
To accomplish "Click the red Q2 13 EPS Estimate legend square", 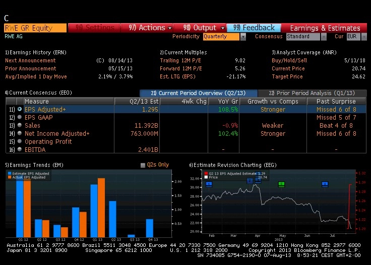I will (x=206, y=173).
